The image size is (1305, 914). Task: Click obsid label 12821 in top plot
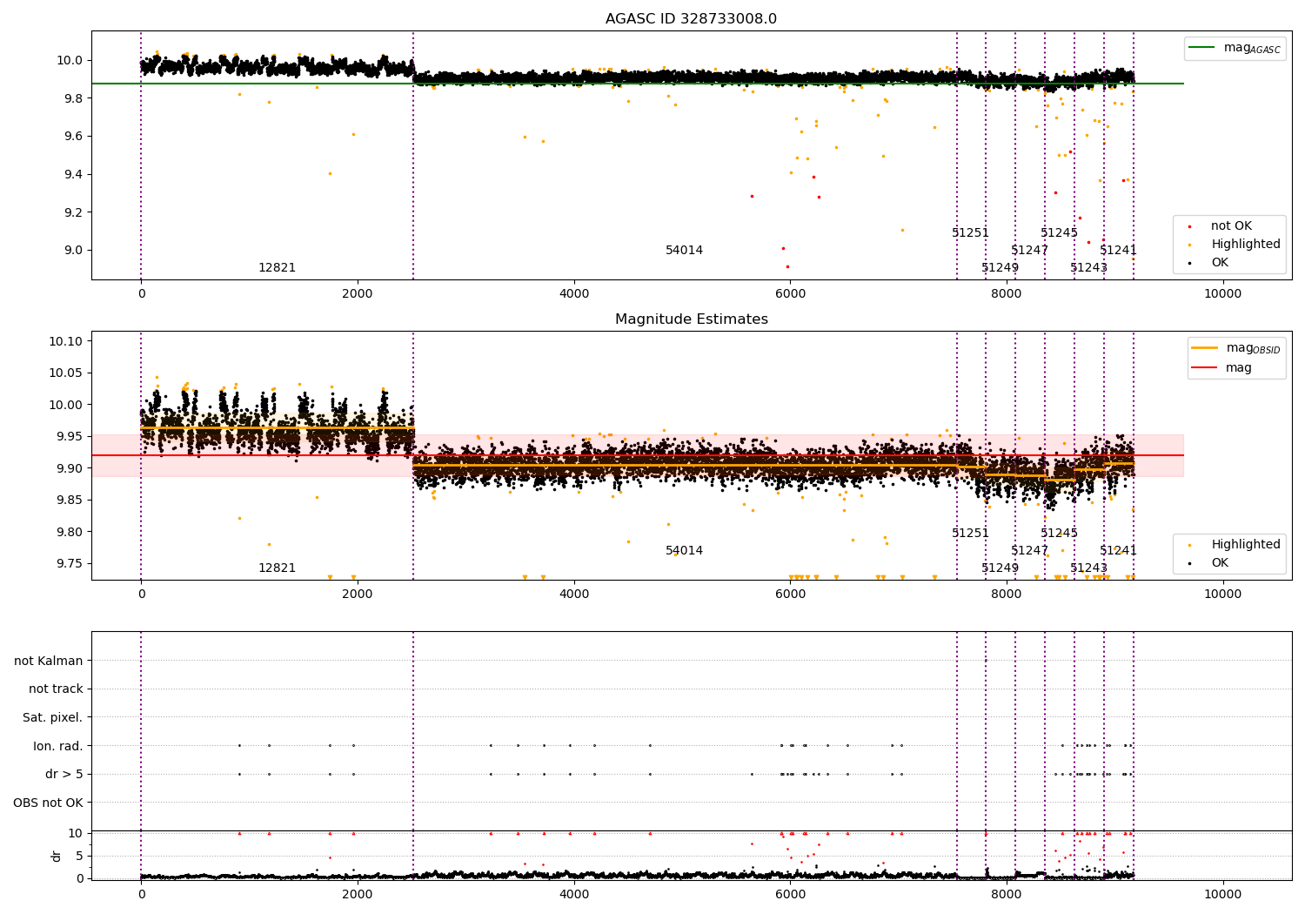[277, 268]
